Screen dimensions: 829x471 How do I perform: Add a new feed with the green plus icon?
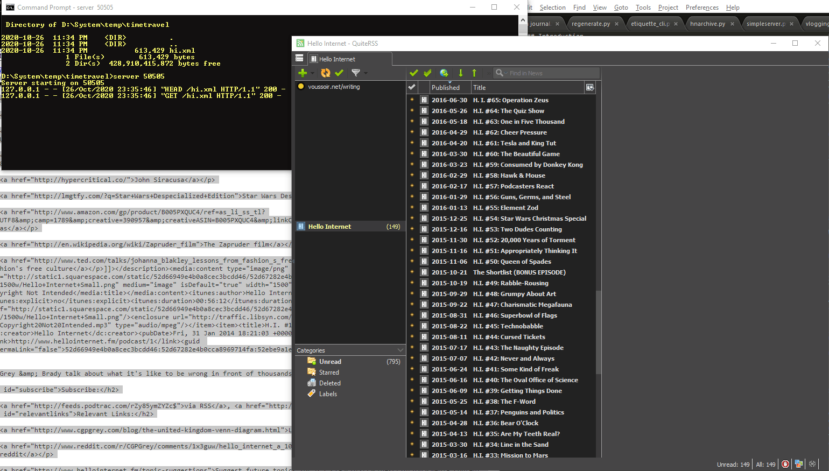pyautogui.click(x=302, y=73)
